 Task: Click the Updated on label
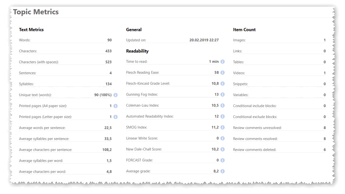136,40
